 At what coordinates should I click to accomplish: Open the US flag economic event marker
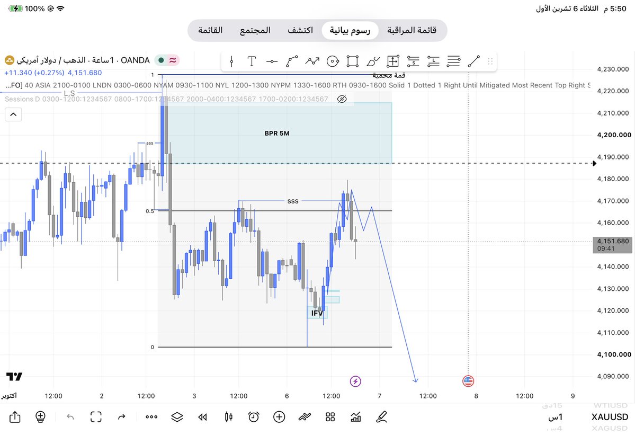tap(468, 381)
